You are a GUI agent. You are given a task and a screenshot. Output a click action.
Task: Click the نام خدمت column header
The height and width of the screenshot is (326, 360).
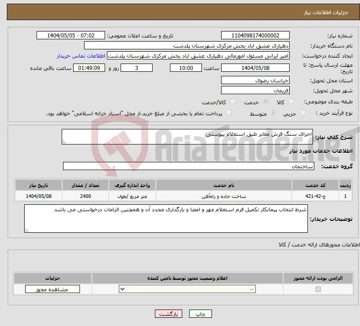click(224, 185)
